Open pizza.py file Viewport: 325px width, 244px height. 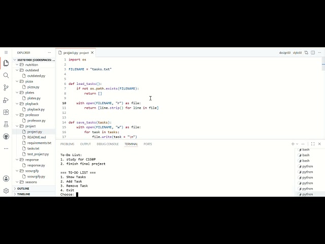coord(33,87)
